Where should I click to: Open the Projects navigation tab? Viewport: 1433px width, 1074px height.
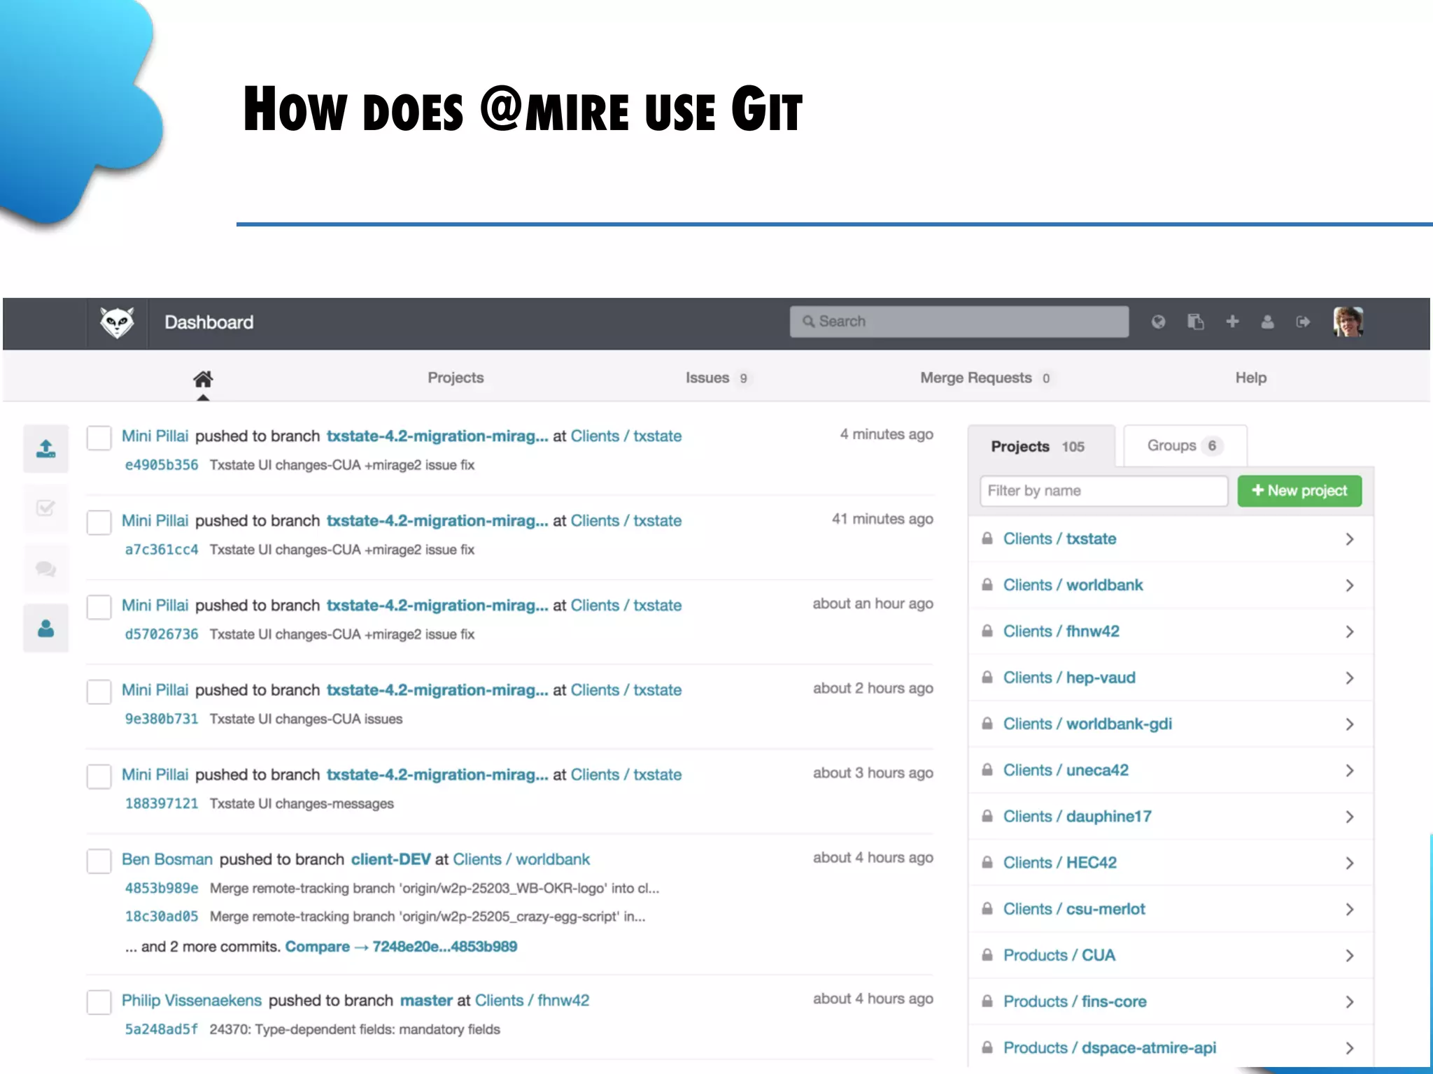pyautogui.click(x=456, y=378)
